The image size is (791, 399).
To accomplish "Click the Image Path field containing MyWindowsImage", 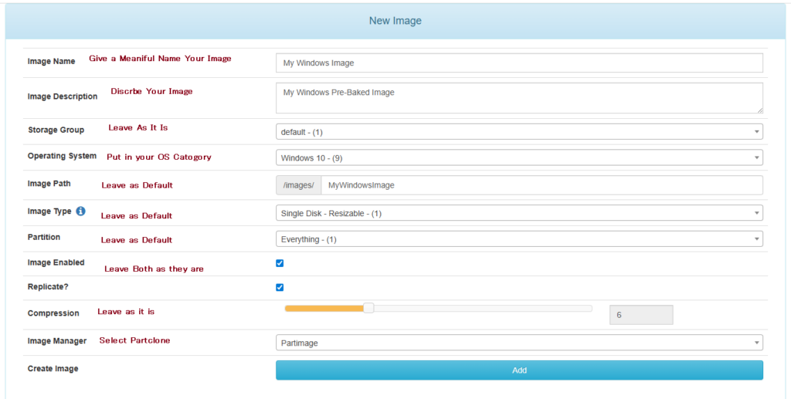I will (541, 185).
